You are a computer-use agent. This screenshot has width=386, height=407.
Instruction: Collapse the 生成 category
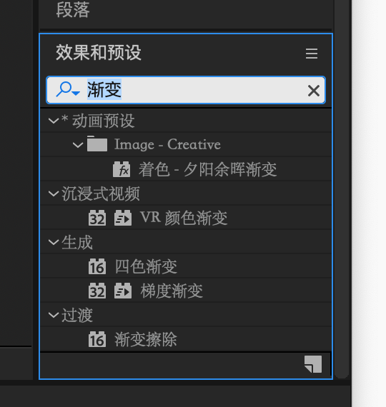pos(54,242)
